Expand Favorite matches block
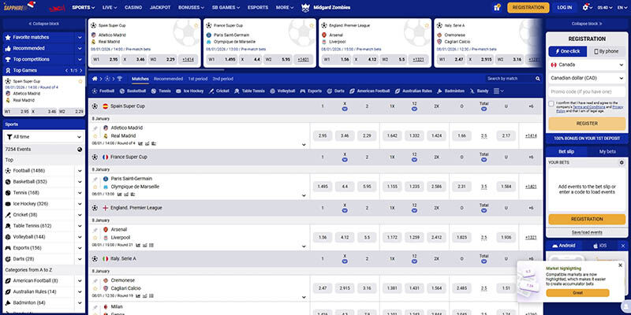 pos(80,37)
